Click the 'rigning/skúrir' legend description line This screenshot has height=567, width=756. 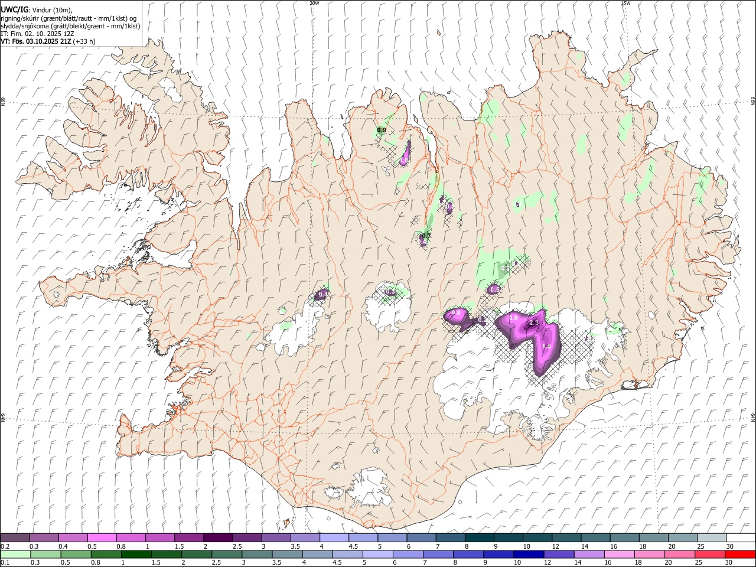(69, 18)
